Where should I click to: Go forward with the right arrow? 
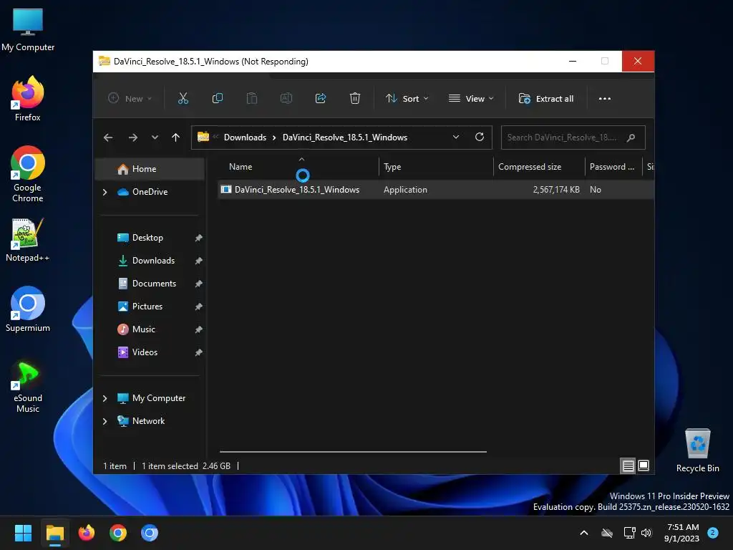[132, 137]
